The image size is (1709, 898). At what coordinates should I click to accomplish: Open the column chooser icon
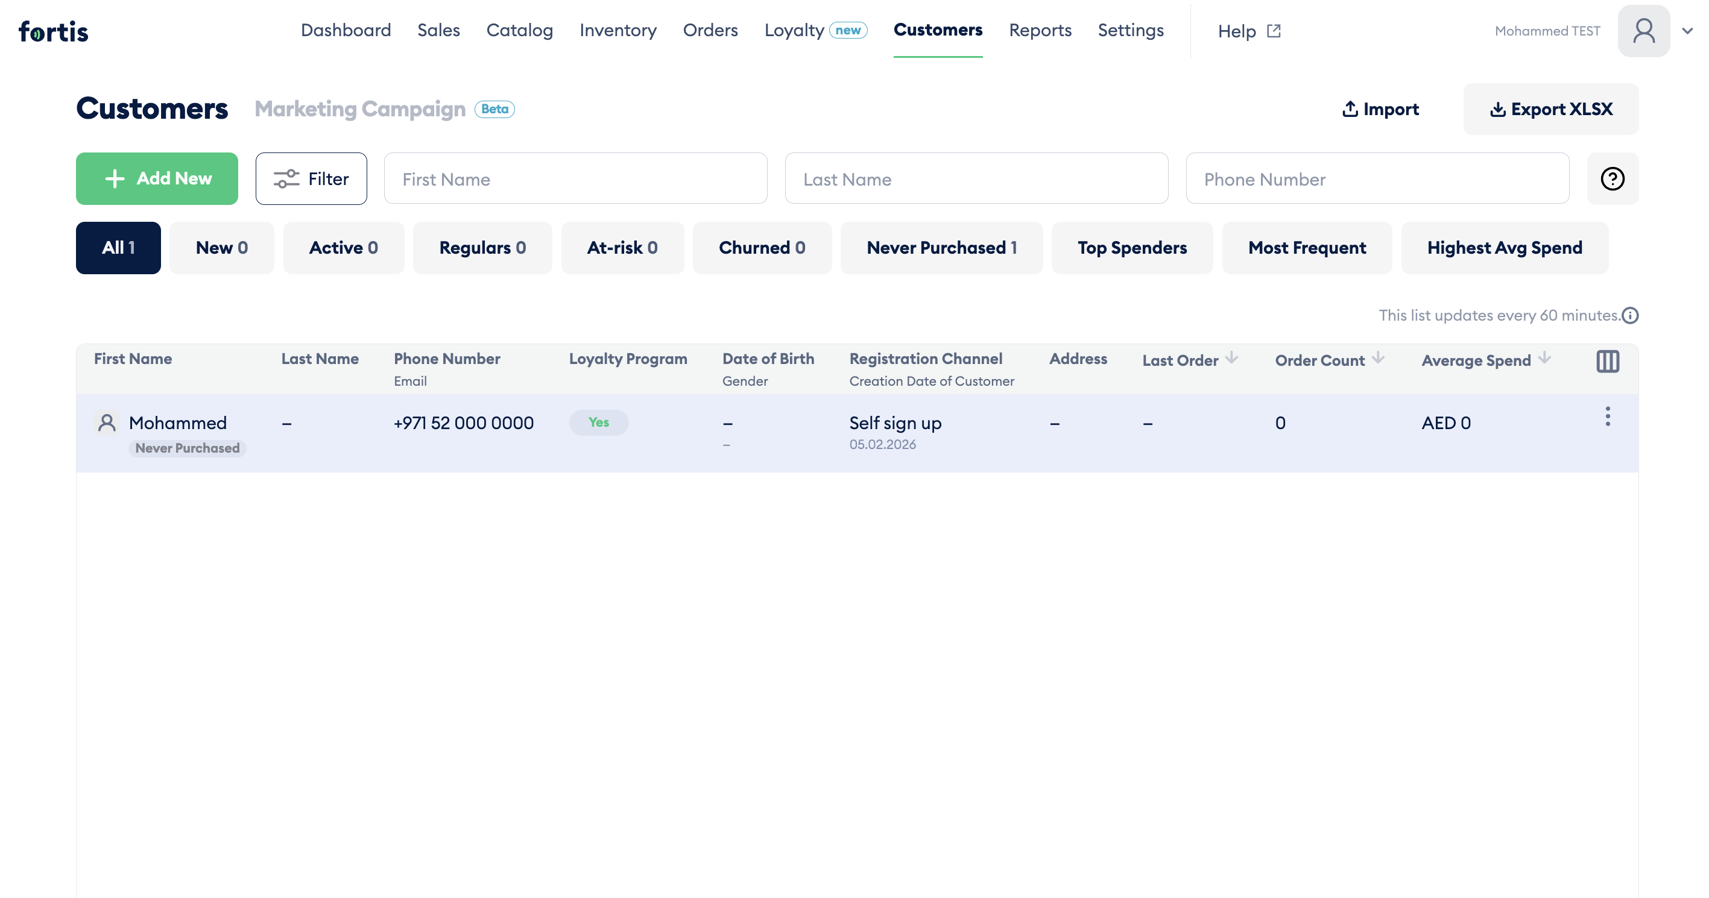pos(1608,362)
